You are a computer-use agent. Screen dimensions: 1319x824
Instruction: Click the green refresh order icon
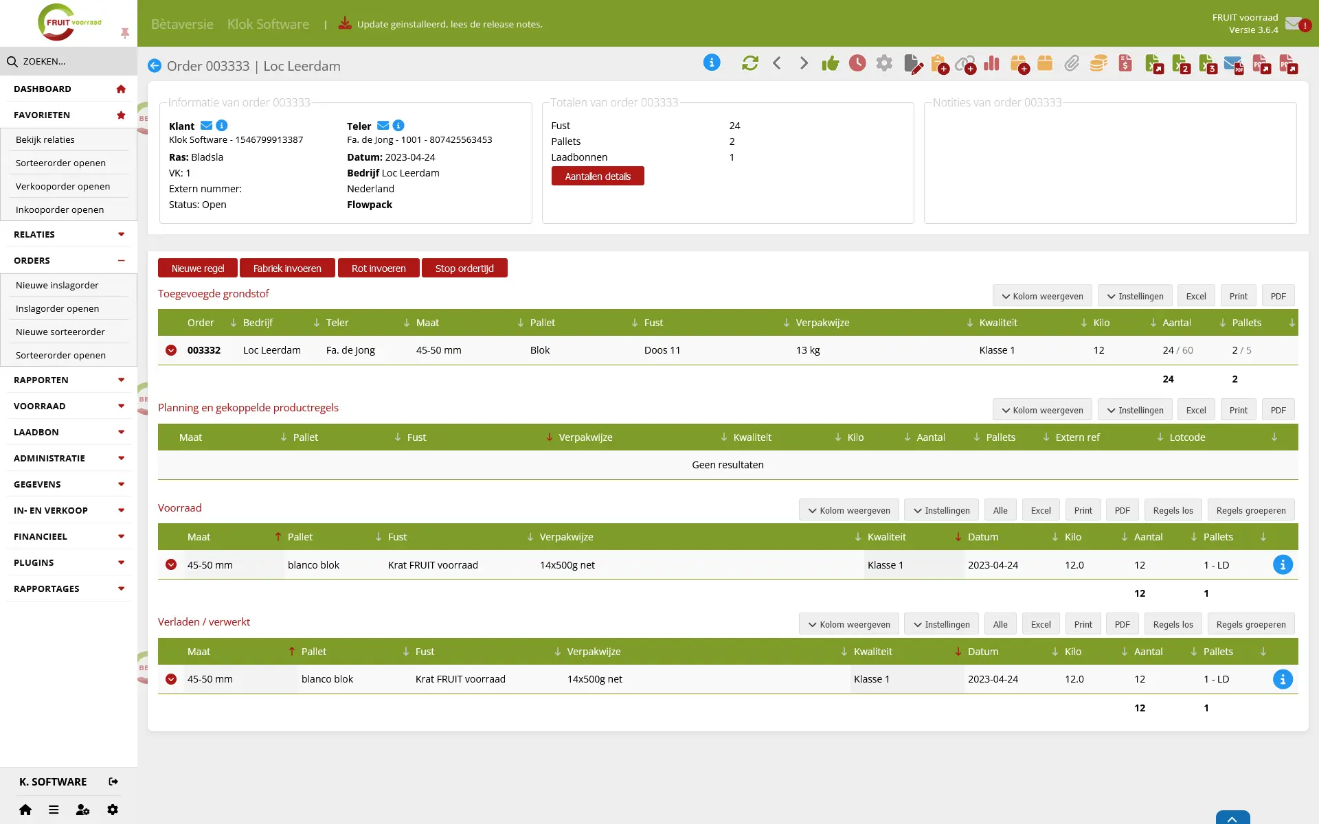click(750, 64)
